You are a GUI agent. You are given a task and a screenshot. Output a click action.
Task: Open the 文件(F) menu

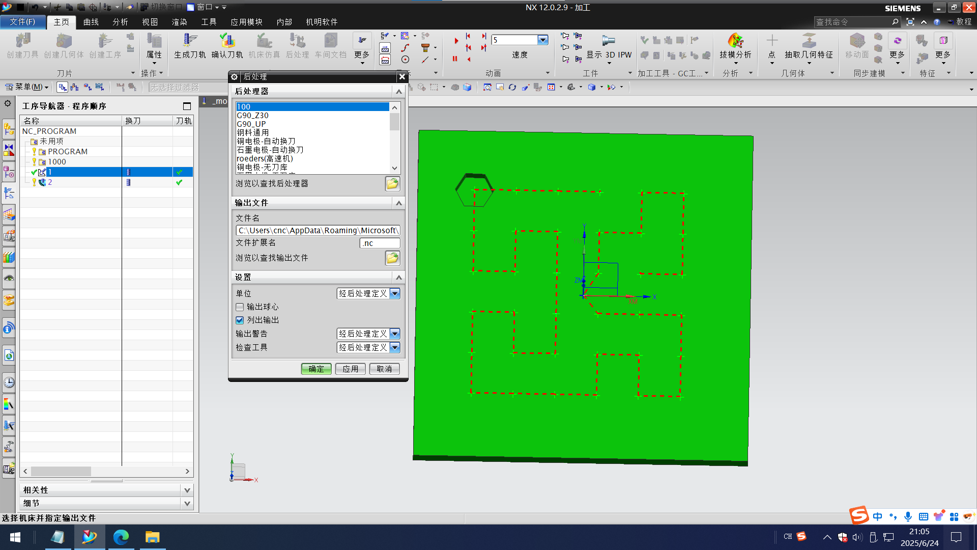[x=22, y=22]
